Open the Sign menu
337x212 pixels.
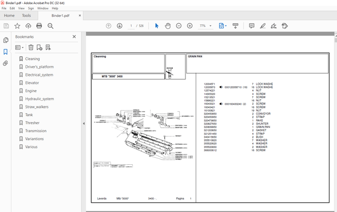point(31,8)
